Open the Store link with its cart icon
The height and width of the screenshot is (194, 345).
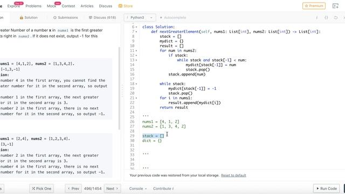(x=126, y=6)
